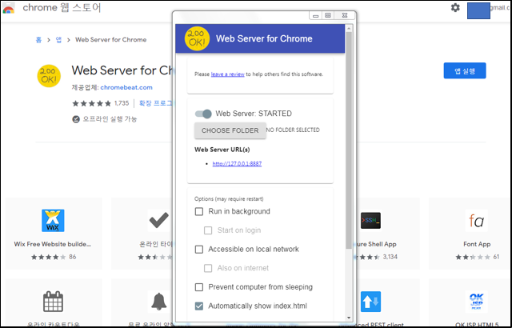Click the CHOOSE FOLDER button

click(230, 130)
